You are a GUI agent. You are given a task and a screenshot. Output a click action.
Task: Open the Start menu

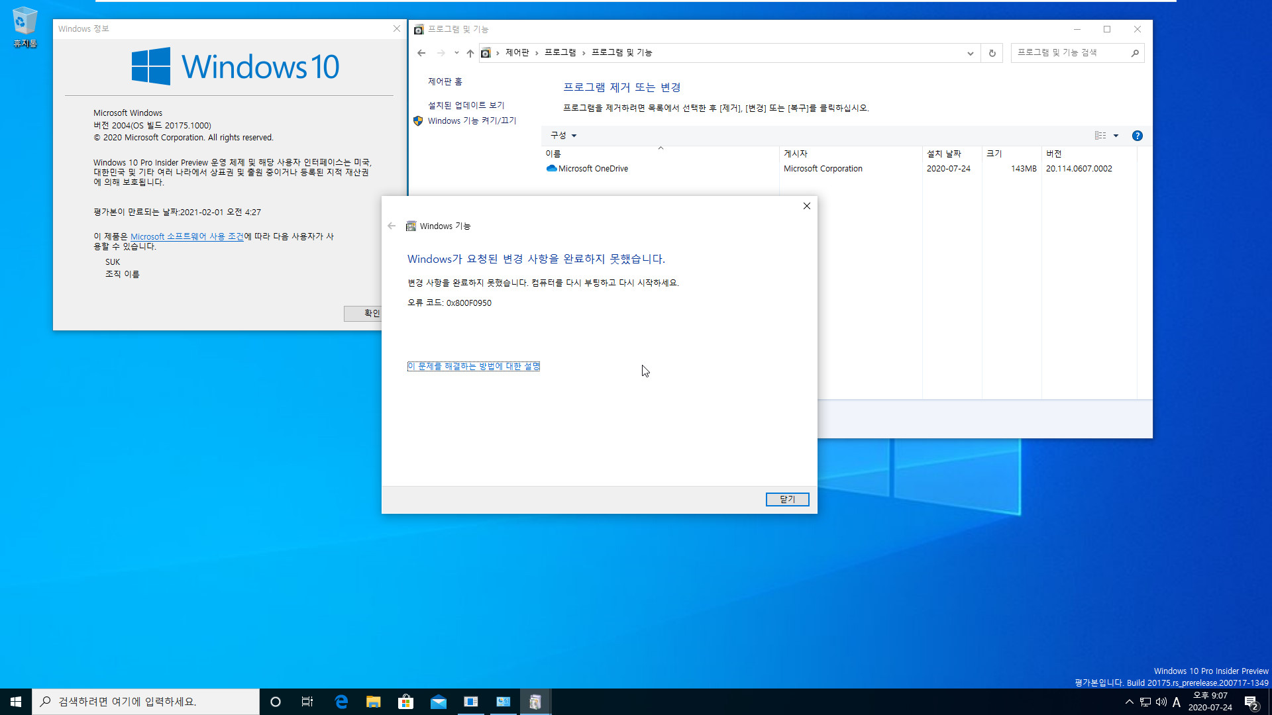pyautogui.click(x=16, y=702)
